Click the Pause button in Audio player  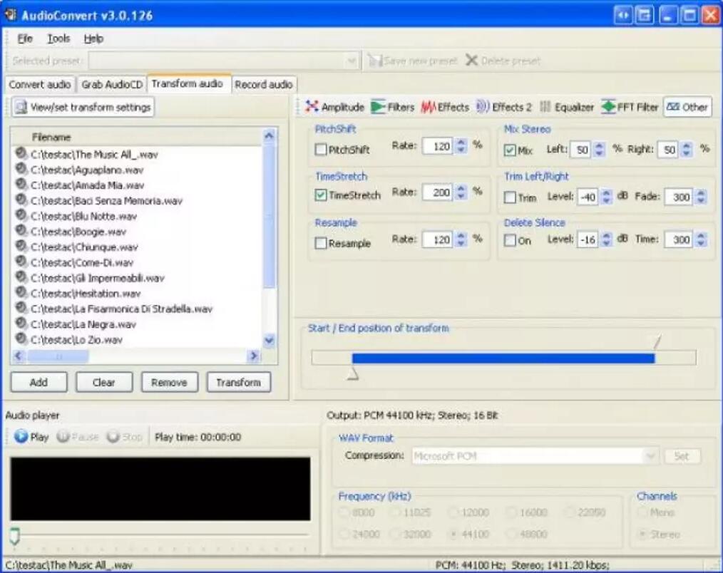click(x=78, y=437)
